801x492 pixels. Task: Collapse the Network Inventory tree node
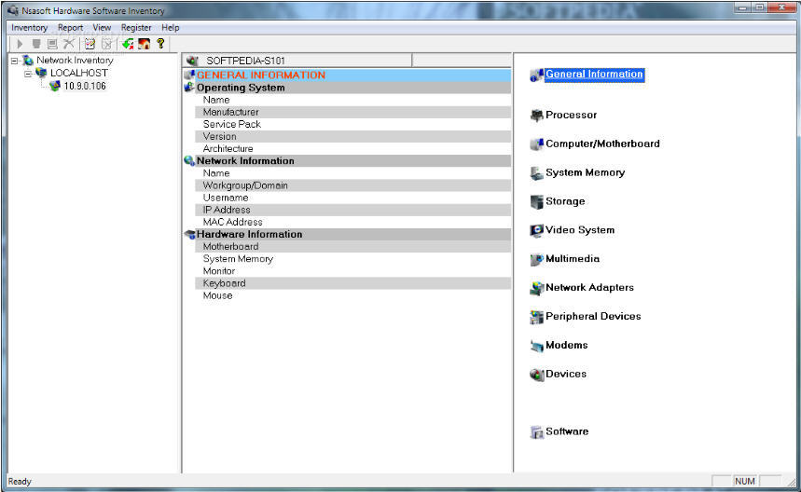pyautogui.click(x=15, y=61)
